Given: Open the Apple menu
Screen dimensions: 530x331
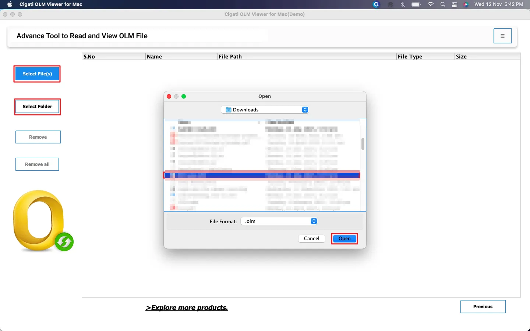Looking at the screenshot, I should (10, 4).
